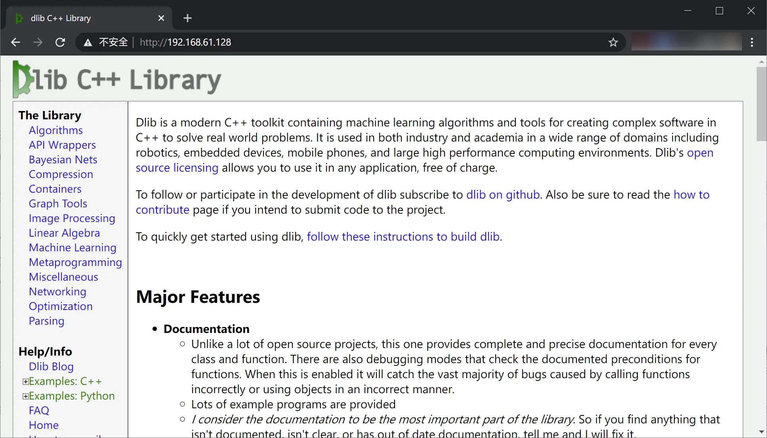Follow the dlib on github link
Viewport: 767px width, 438px height.
coord(502,195)
